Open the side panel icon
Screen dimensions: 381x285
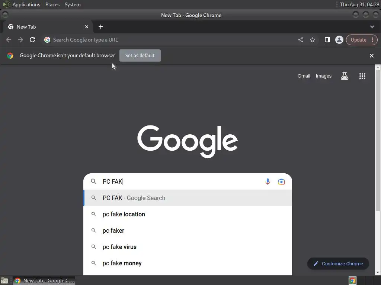click(327, 40)
